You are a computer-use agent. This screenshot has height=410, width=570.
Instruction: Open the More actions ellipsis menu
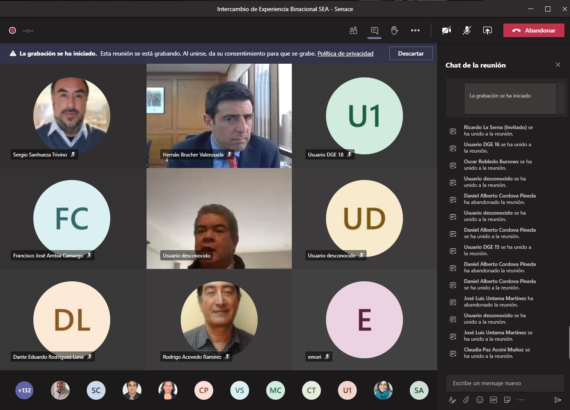tap(415, 30)
